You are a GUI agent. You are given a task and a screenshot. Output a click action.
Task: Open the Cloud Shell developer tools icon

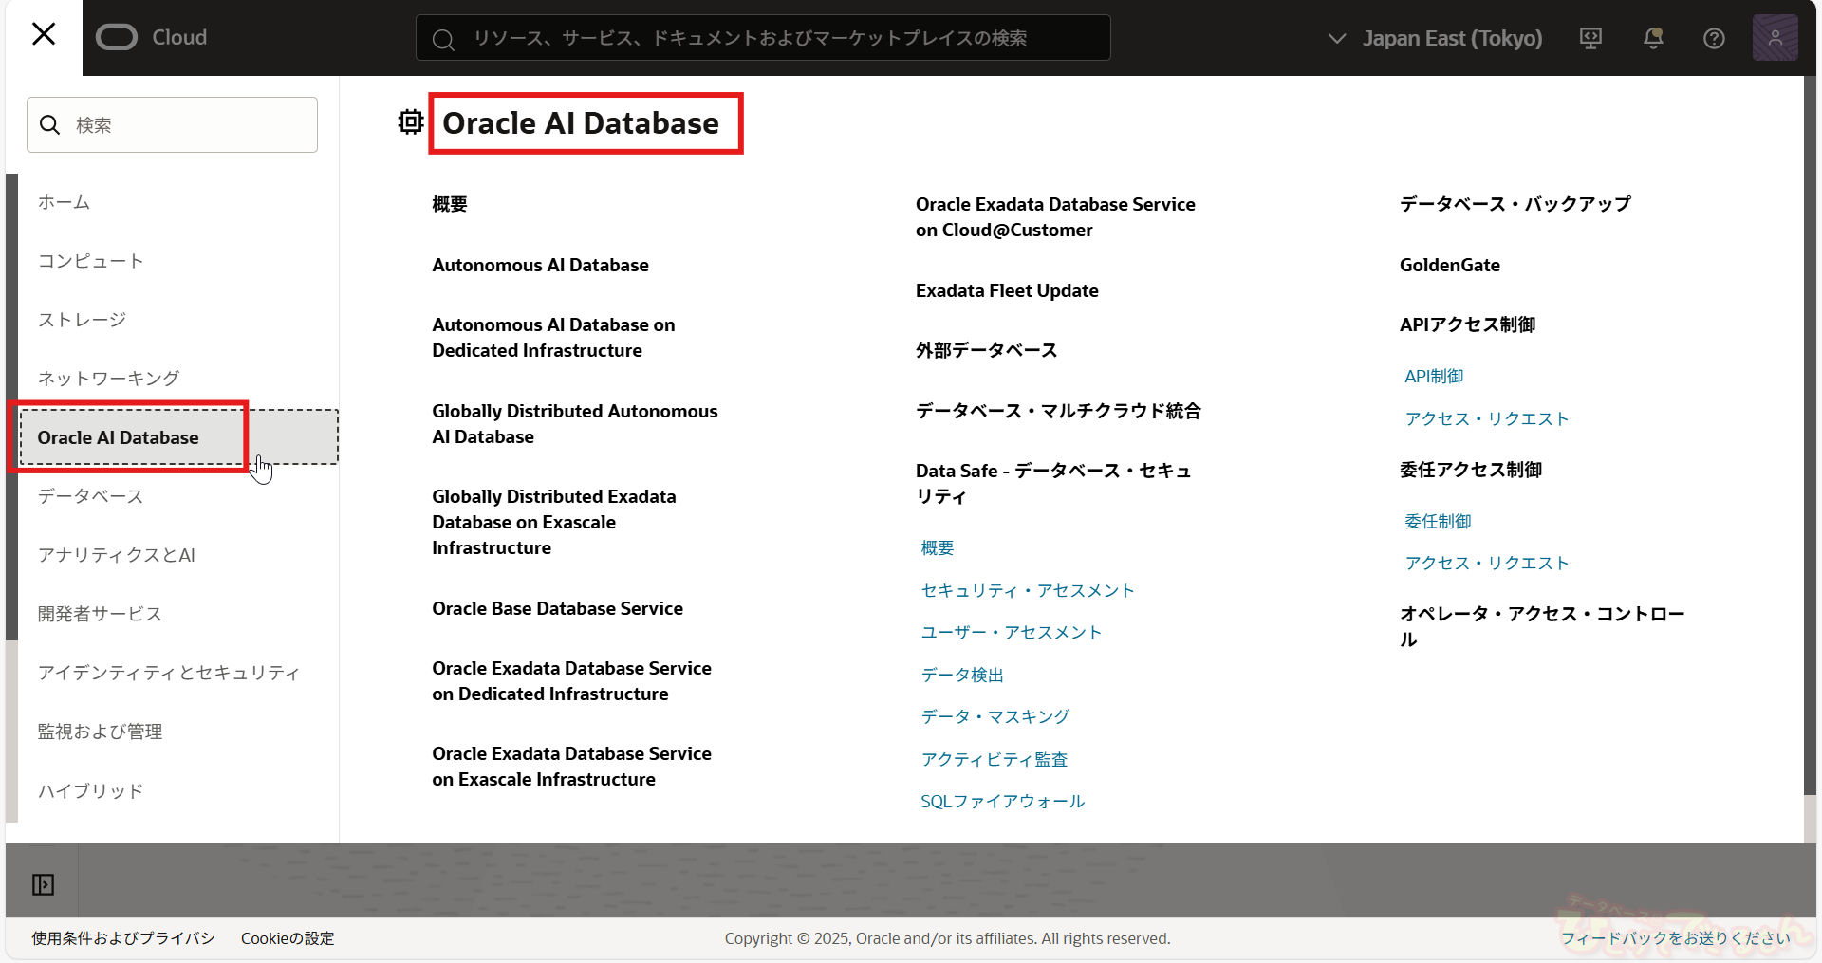[x=1590, y=38]
